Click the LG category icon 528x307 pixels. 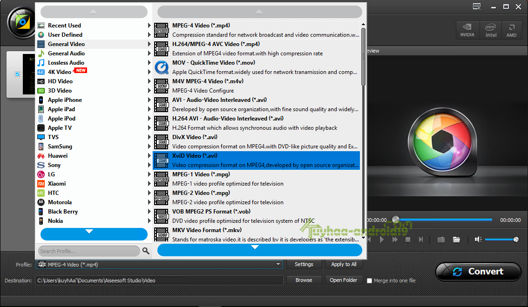pos(41,174)
